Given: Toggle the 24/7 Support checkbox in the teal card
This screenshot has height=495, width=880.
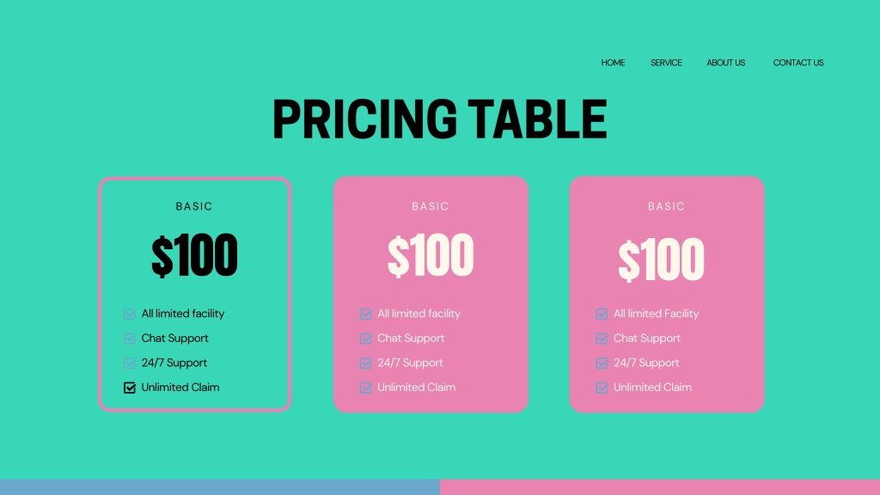Looking at the screenshot, I should pyautogui.click(x=130, y=364).
